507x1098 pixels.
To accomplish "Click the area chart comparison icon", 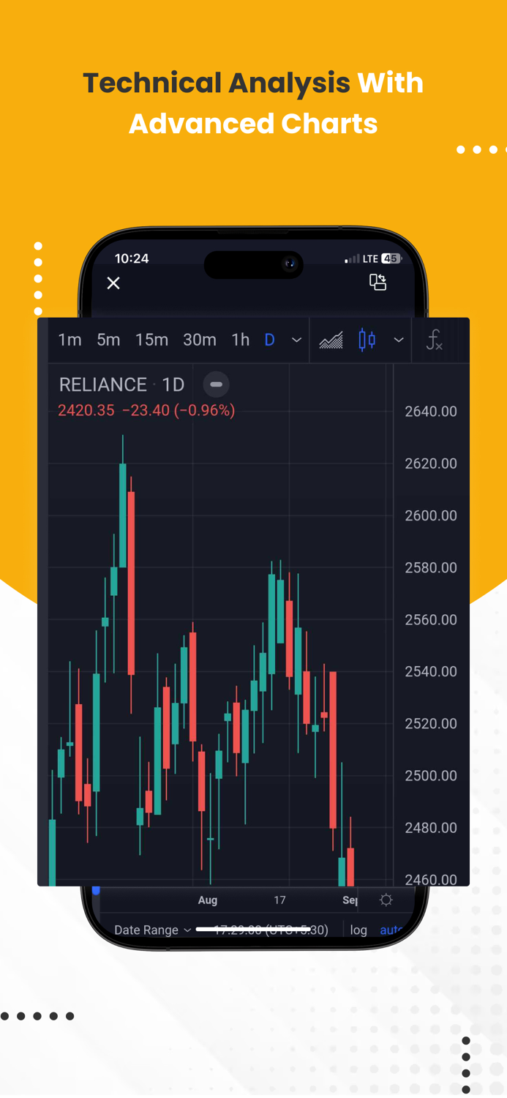I will pyautogui.click(x=331, y=340).
